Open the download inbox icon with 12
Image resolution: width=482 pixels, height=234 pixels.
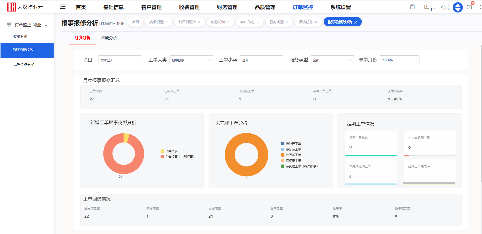[x=427, y=7]
